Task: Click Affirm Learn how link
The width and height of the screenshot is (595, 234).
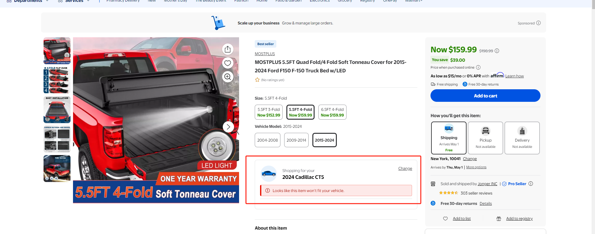Action: (514, 76)
